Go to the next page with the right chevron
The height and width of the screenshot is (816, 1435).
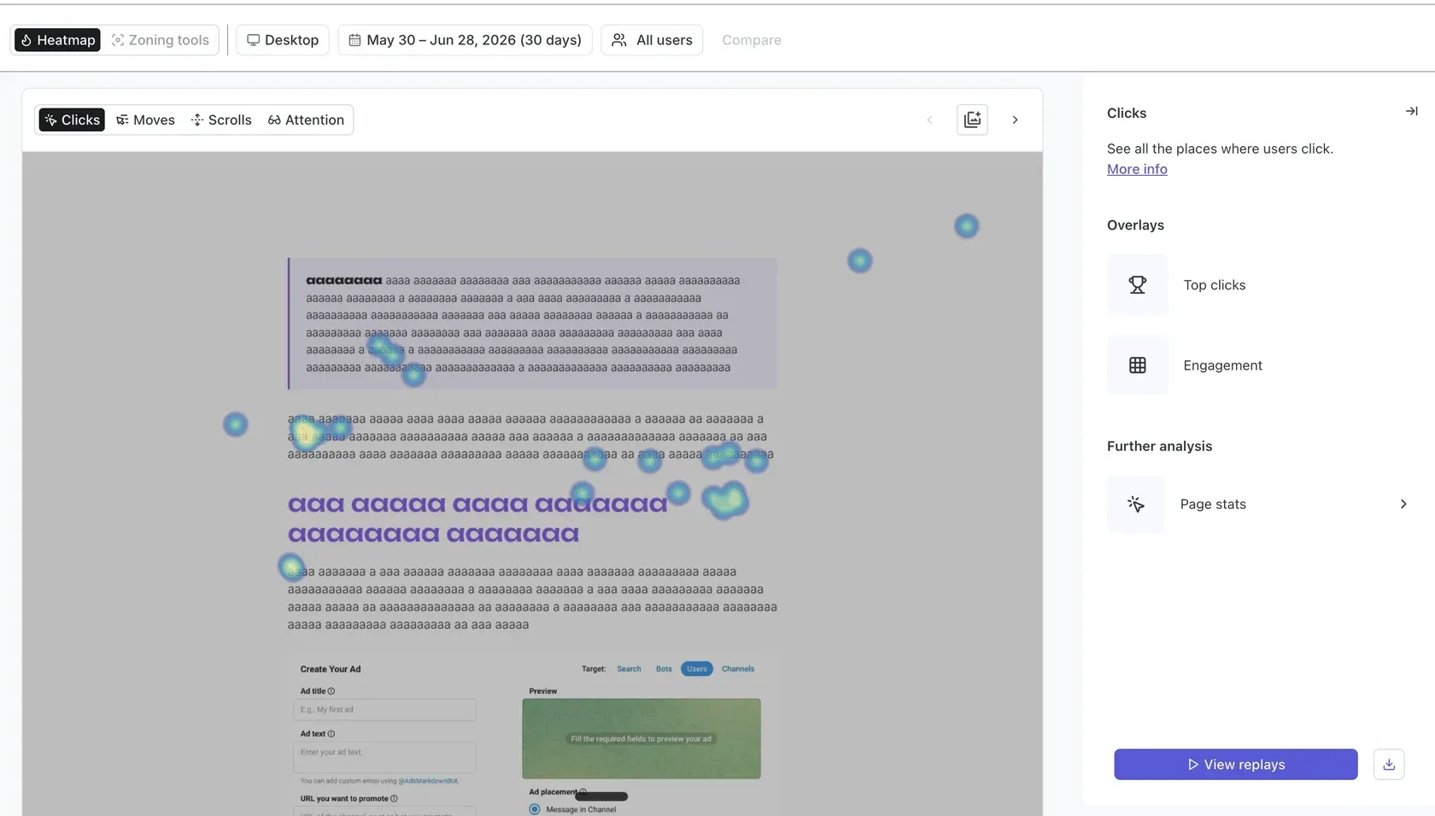[1015, 119]
